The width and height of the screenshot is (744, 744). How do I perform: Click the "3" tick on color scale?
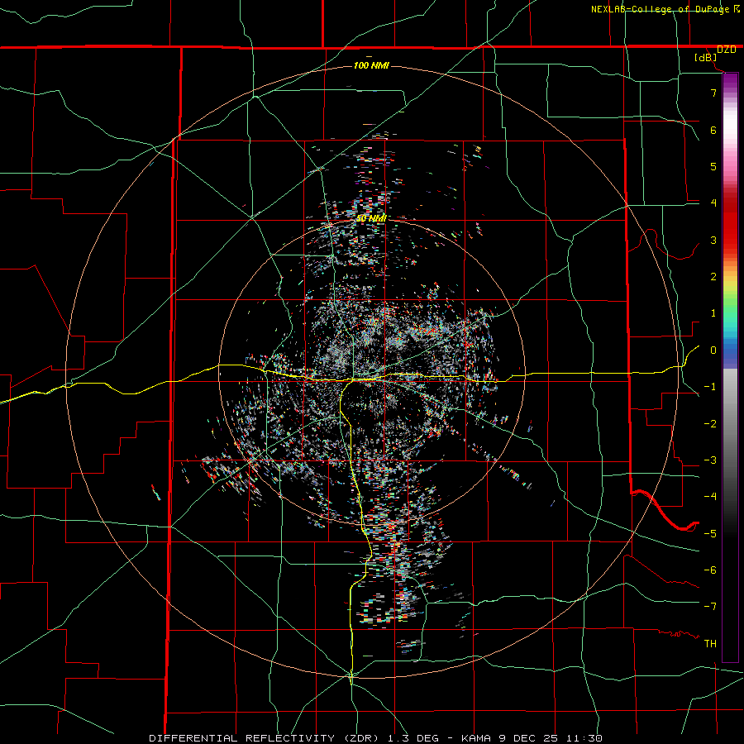tap(713, 240)
